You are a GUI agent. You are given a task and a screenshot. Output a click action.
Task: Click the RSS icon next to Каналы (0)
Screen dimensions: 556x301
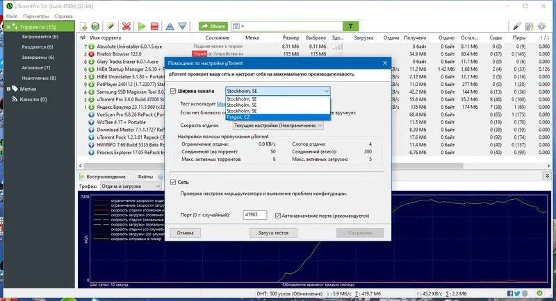(x=15, y=99)
